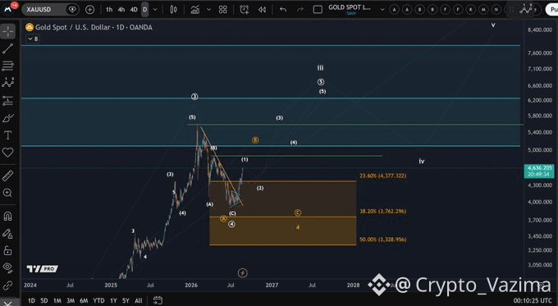
Task: Select the YTD date range
Action: tap(98, 300)
